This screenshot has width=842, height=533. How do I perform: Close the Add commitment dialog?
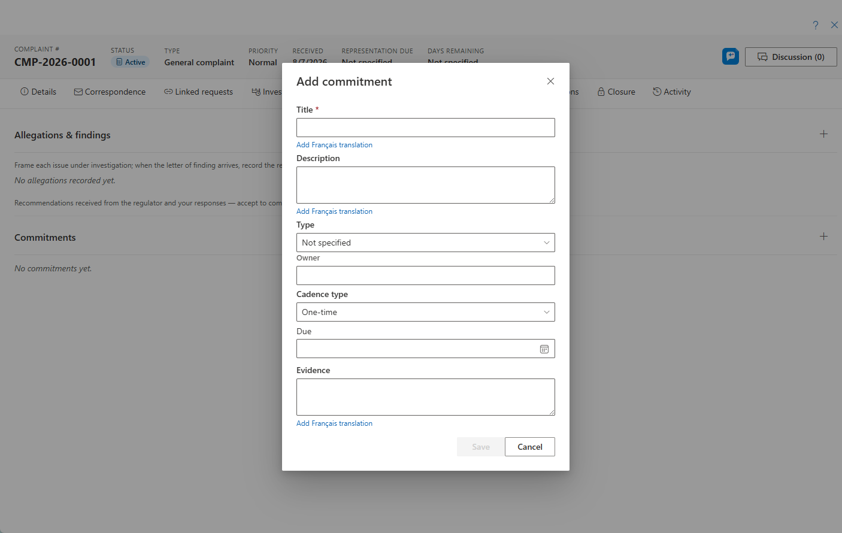pos(550,81)
